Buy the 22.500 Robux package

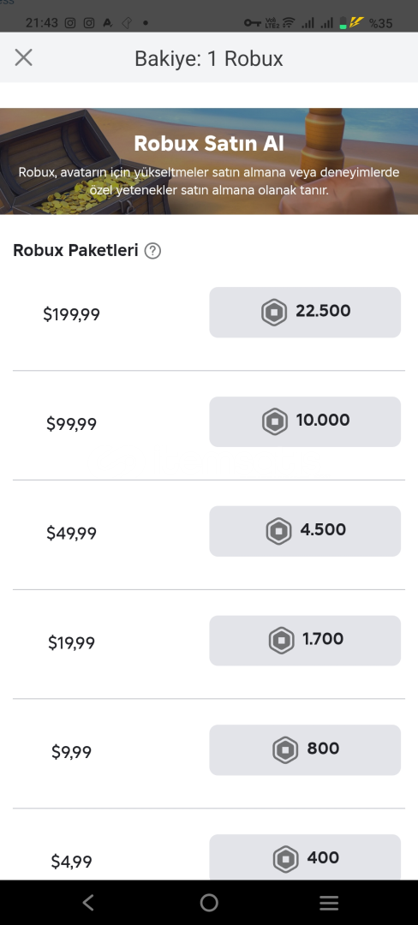tap(305, 312)
